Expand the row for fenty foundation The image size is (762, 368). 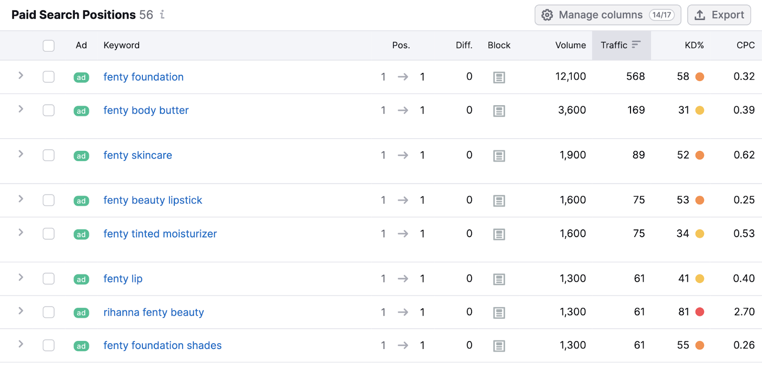point(20,77)
